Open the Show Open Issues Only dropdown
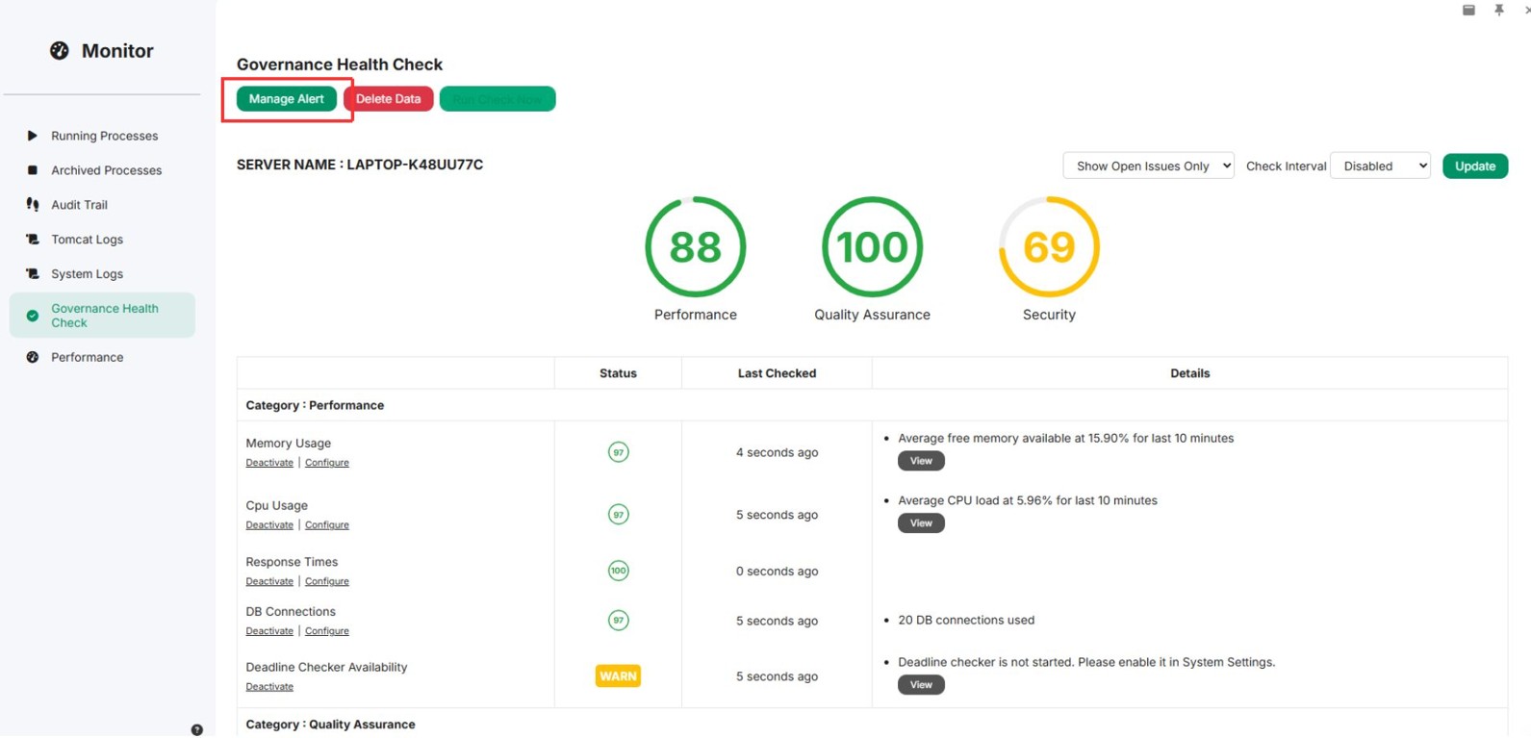This screenshot has height=738, width=1531. (1148, 165)
